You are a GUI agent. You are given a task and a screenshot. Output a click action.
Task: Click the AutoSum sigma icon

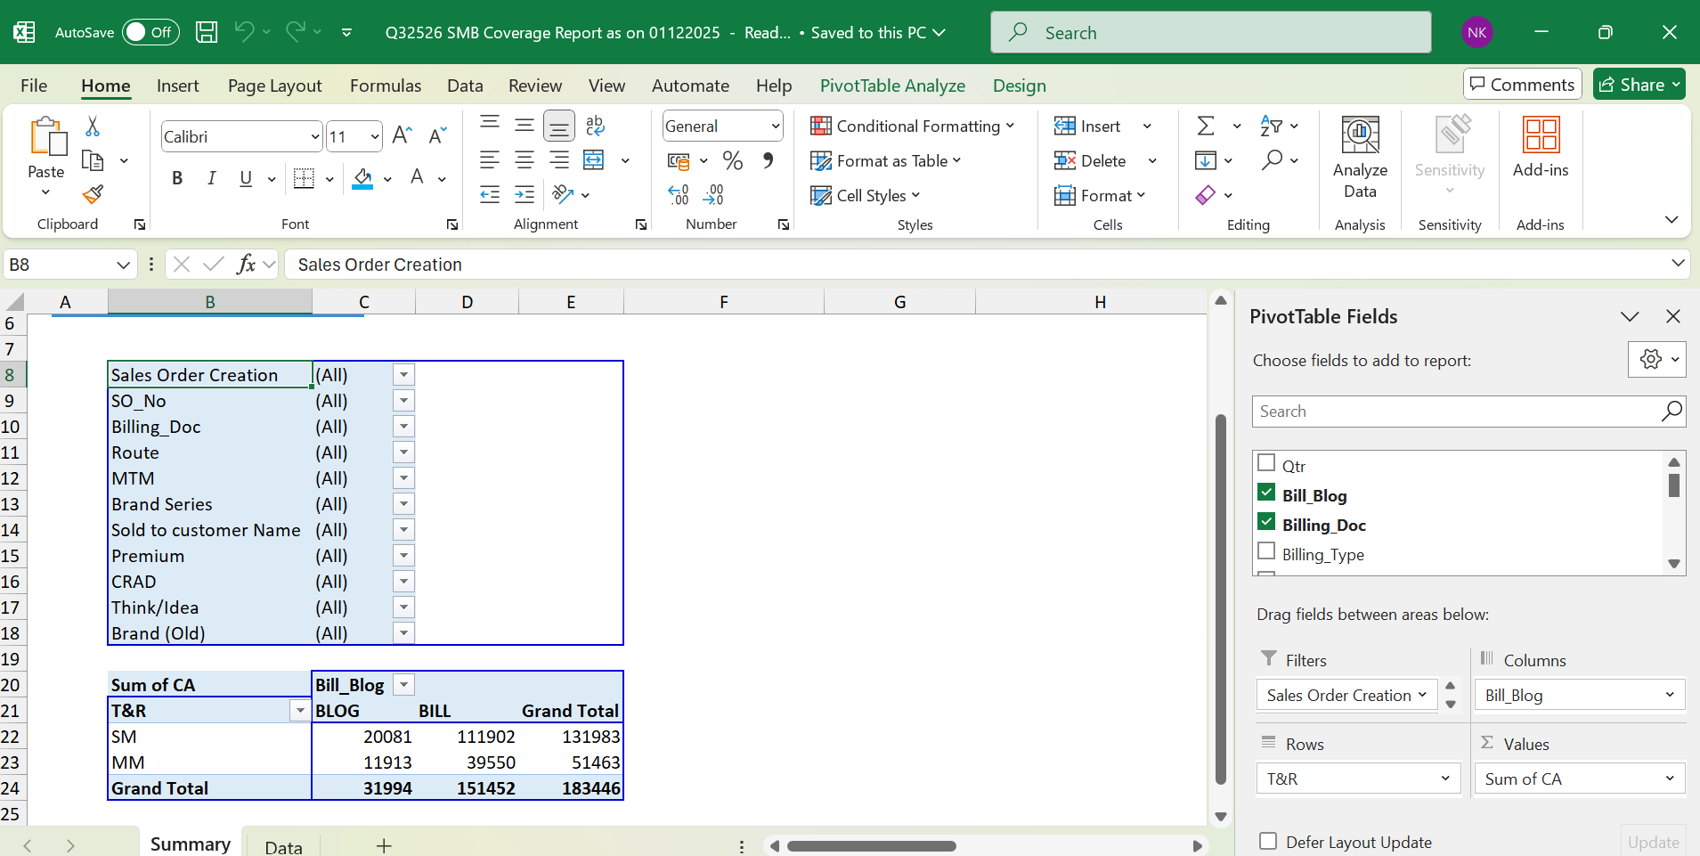click(1206, 126)
